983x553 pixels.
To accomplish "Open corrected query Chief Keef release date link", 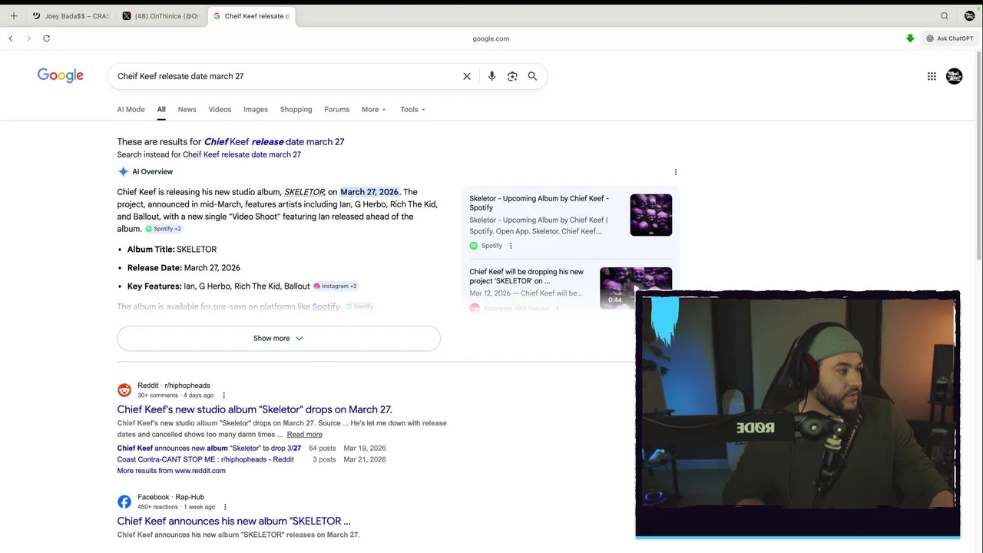I will [x=274, y=141].
